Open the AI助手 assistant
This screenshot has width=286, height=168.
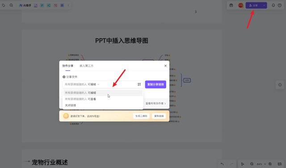pos(25,5)
